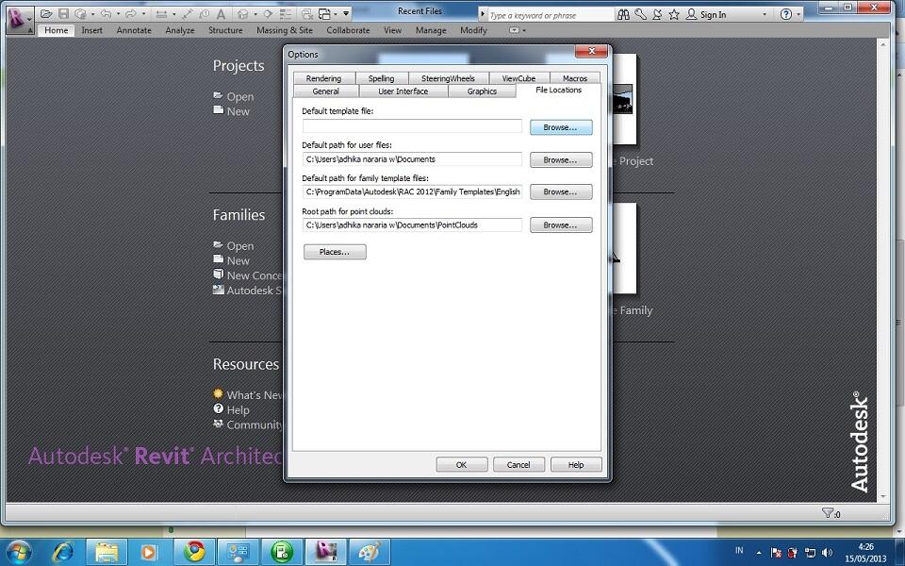Browse for family template files path
Viewport: 905px width, 566px height.
pyautogui.click(x=560, y=191)
